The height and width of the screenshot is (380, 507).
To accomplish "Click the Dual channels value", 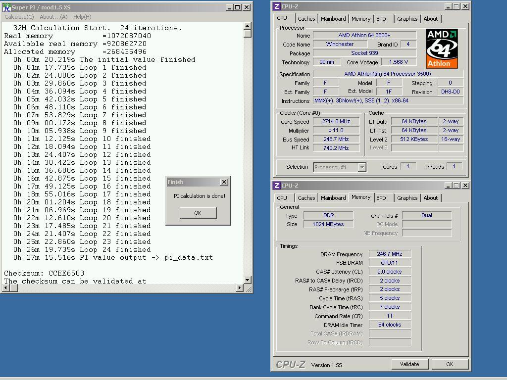I will pyautogui.click(x=426, y=216).
